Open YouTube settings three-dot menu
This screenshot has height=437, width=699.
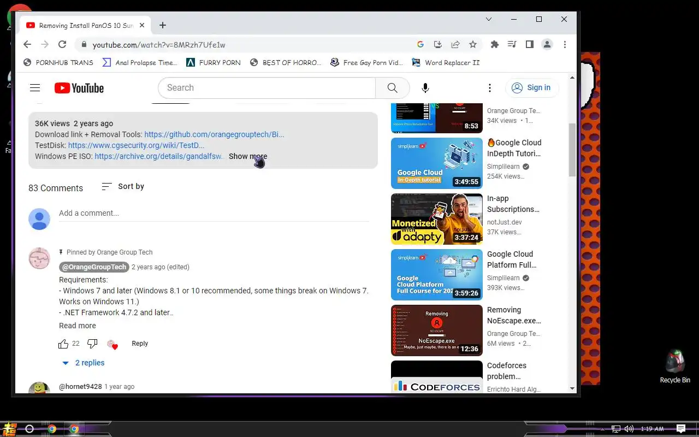coord(490,88)
